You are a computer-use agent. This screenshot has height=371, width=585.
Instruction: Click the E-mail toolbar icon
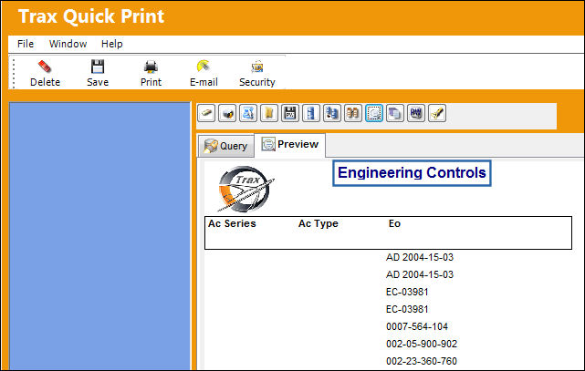pyautogui.click(x=204, y=67)
